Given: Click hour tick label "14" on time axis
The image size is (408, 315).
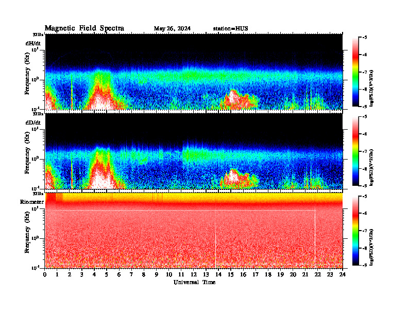Looking at the screenshot, I should (218, 275).
